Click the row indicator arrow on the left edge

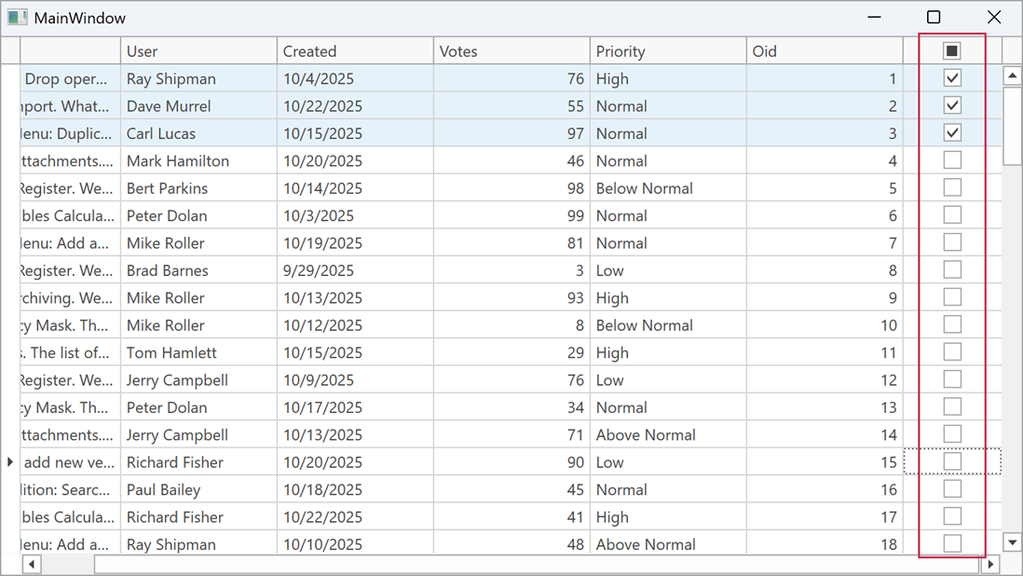point(9,461)
